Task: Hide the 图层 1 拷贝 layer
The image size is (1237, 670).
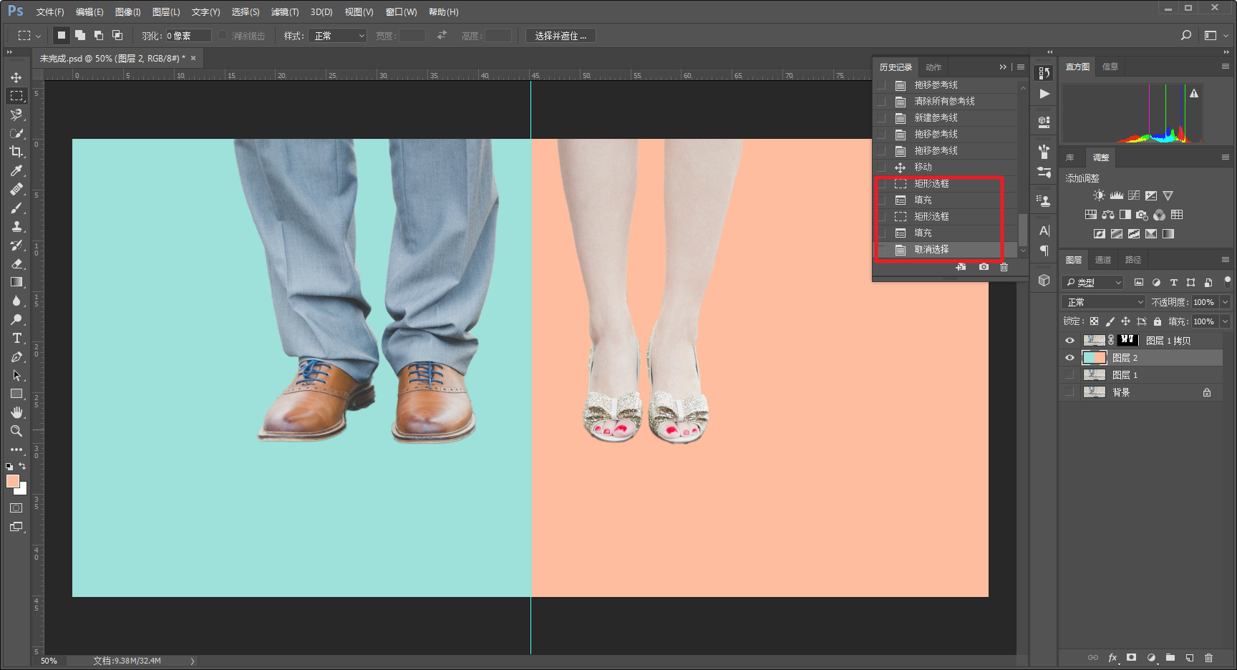Action: point(1069,341)
